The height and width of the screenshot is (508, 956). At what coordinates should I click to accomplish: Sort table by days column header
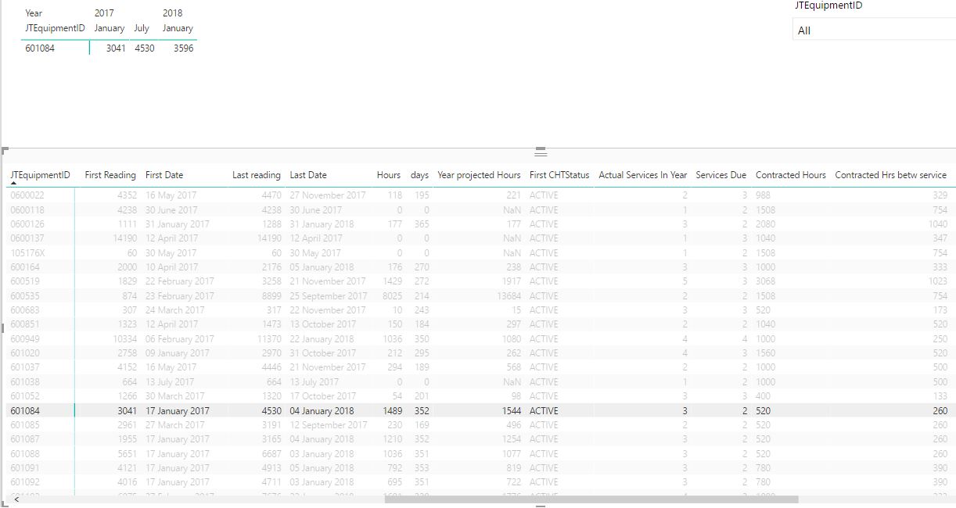tap(419, 175)
